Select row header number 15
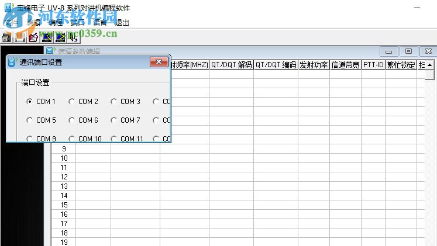 (64, 205)
